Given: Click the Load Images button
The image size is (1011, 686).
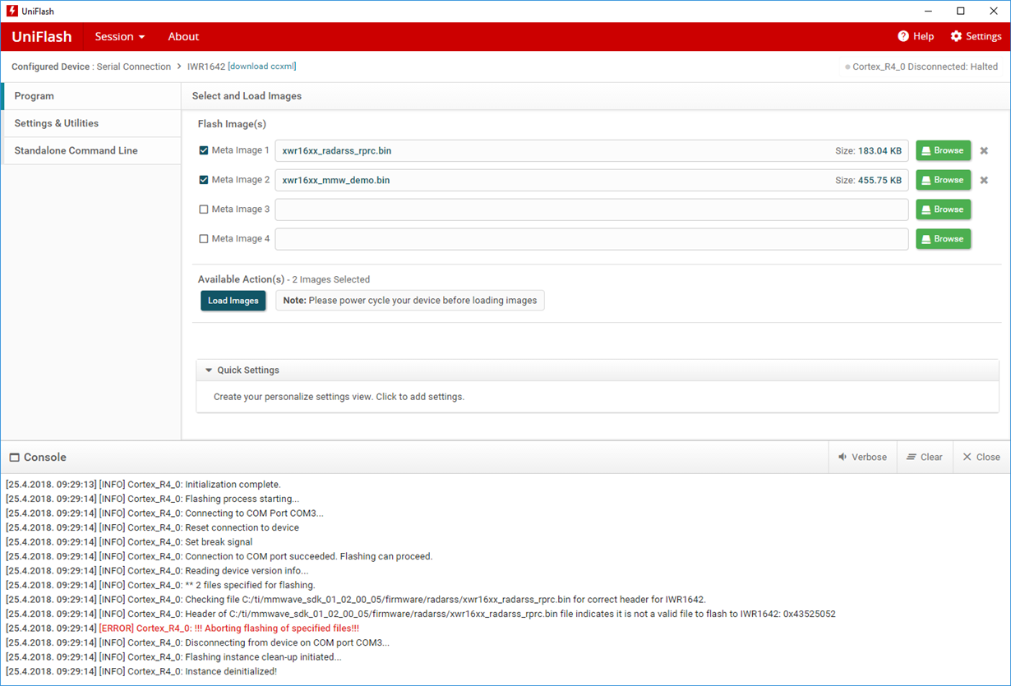Looking at the screenshot, I should tap(233, 301).
